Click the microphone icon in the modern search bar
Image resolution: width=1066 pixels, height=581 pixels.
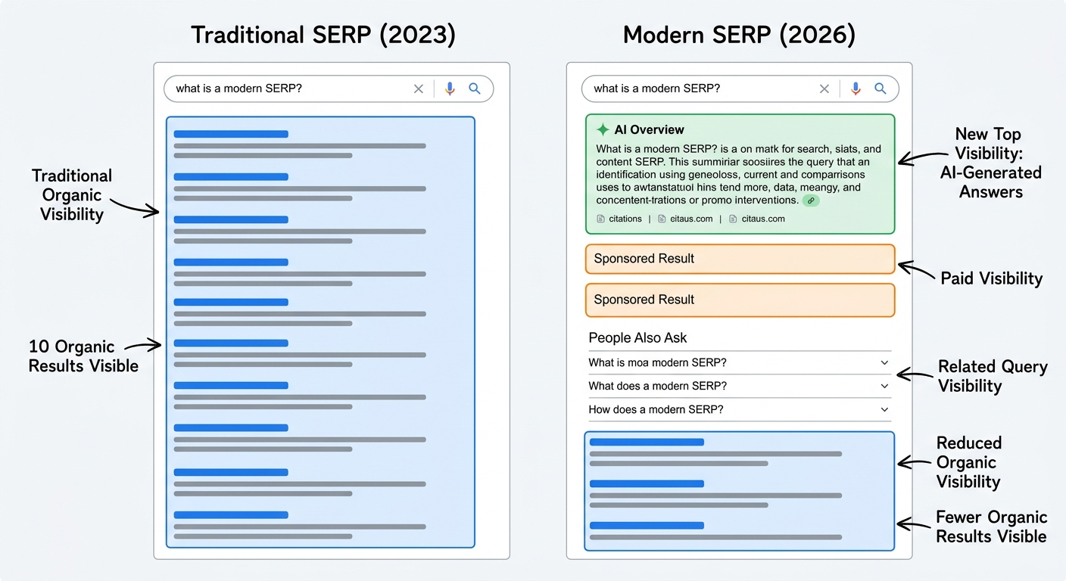pyautogui.click(x=856, y=89)
